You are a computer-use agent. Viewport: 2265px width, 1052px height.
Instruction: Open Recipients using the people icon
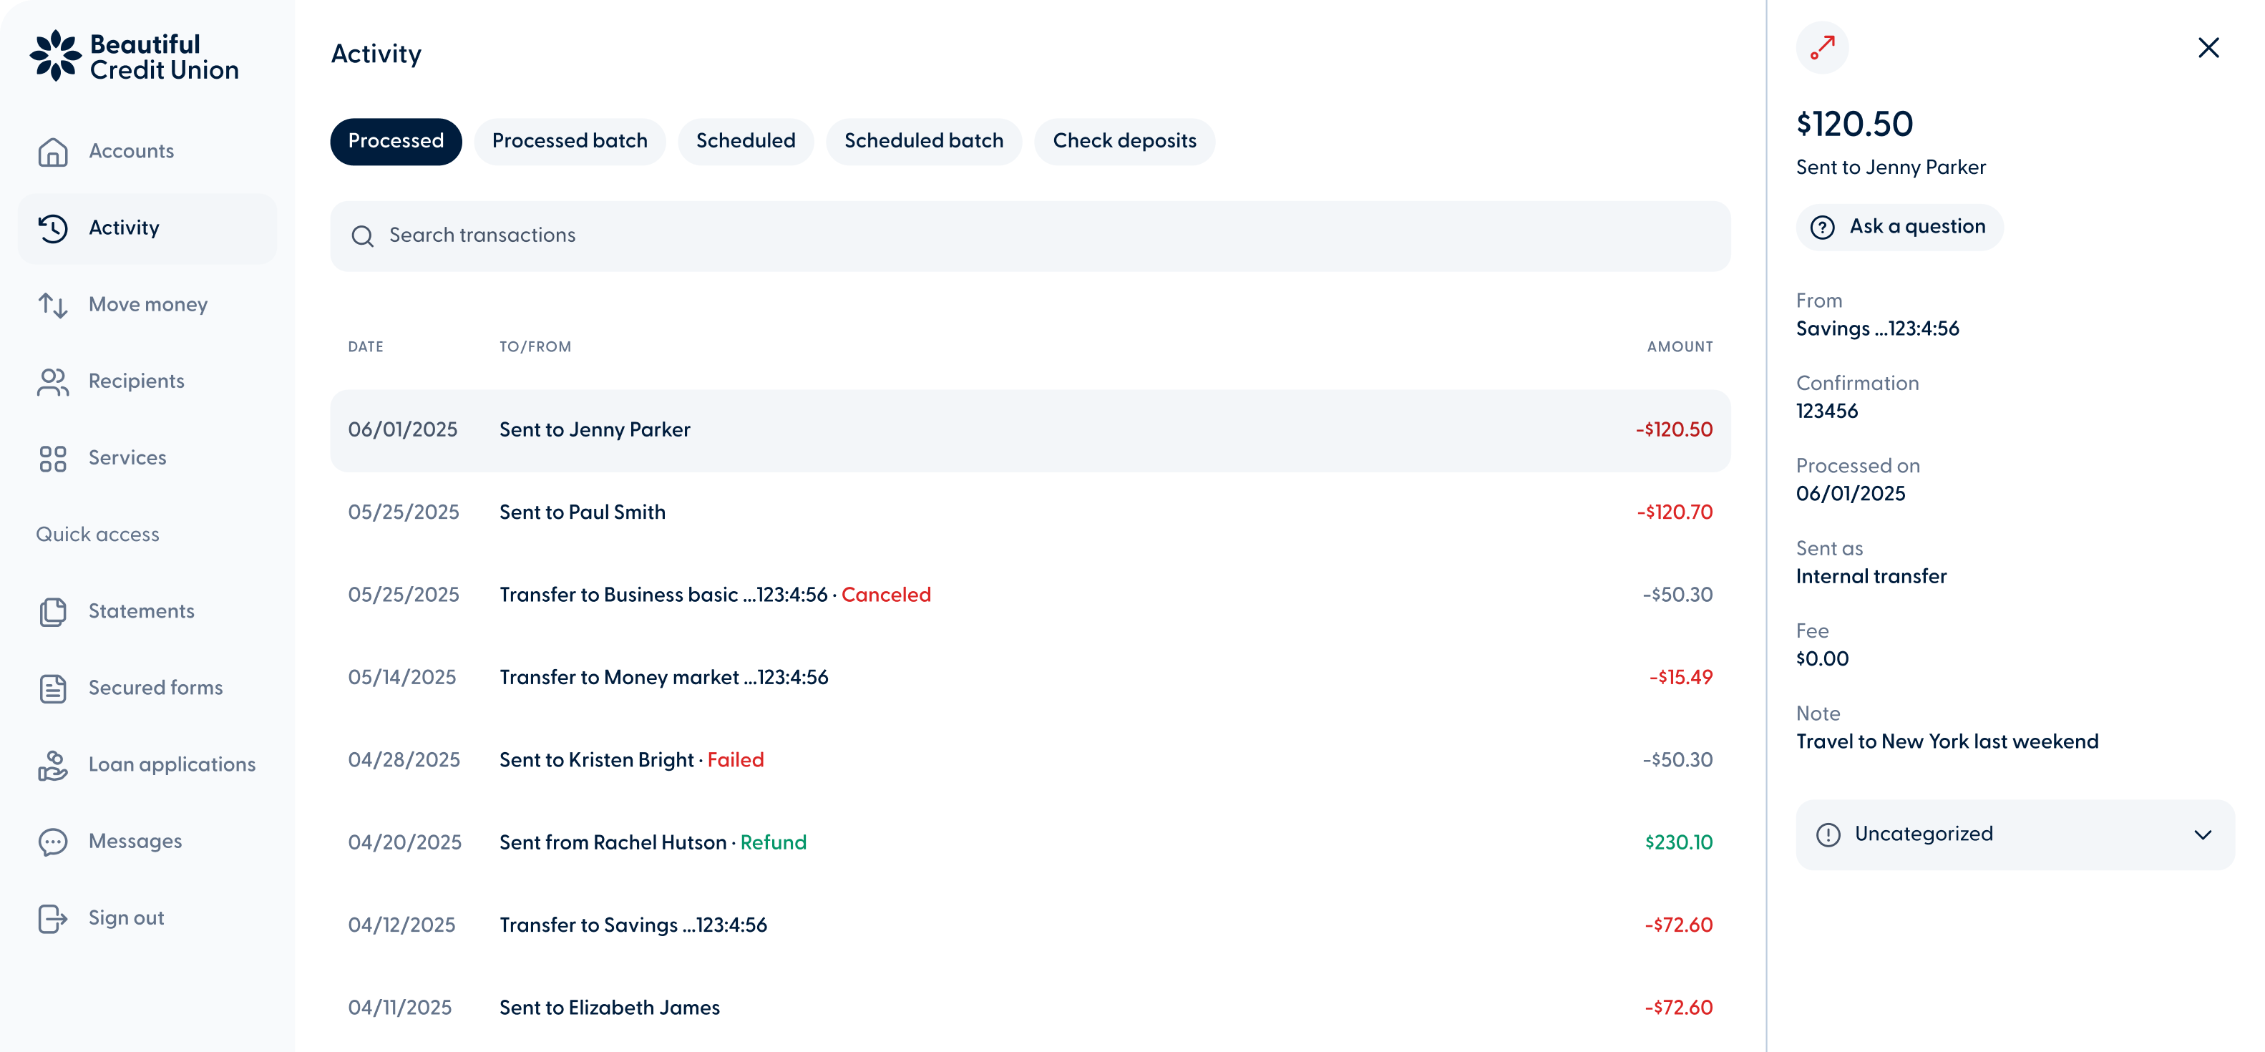pyautogui.click(x=53, y=381)
